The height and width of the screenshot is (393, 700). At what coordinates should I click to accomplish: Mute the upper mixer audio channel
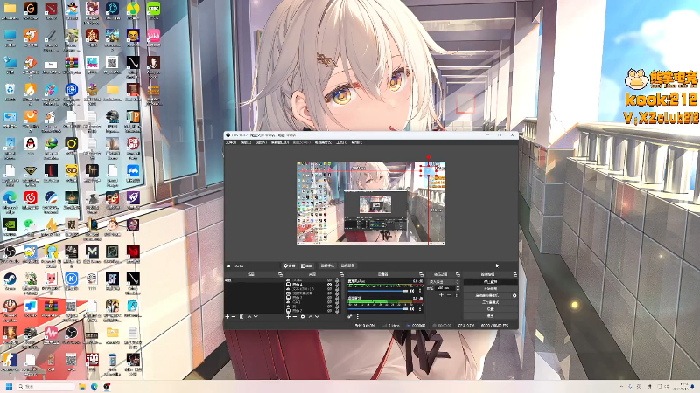[x=411, y=291]
